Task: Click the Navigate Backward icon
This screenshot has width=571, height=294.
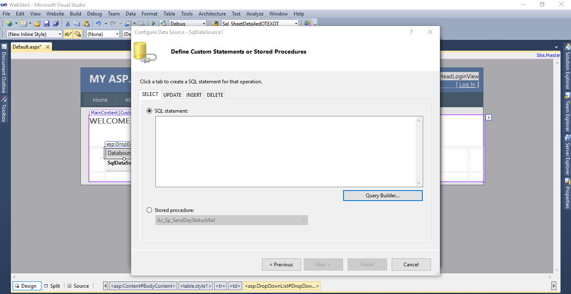Action: [128, 23]
